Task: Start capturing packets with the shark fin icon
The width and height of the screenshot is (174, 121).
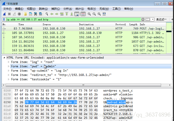Action: click(x=4, y=14)
